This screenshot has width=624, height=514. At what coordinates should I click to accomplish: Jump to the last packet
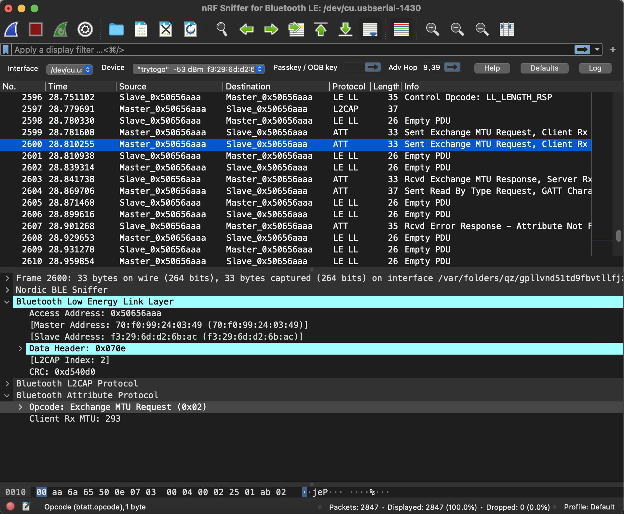[346, 29]
